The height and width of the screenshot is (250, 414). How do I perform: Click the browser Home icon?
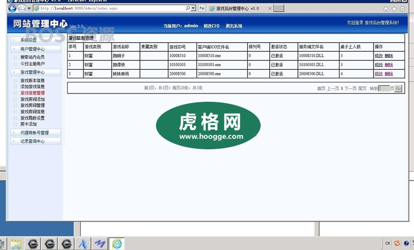[386, 9]
